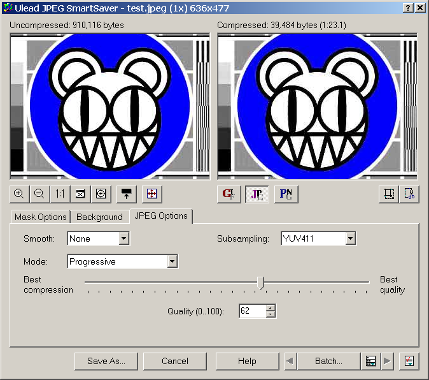Click the Ulead app icon in title bar
The height and width of the screenshot is (380, 429).
[x=8, y=8]
